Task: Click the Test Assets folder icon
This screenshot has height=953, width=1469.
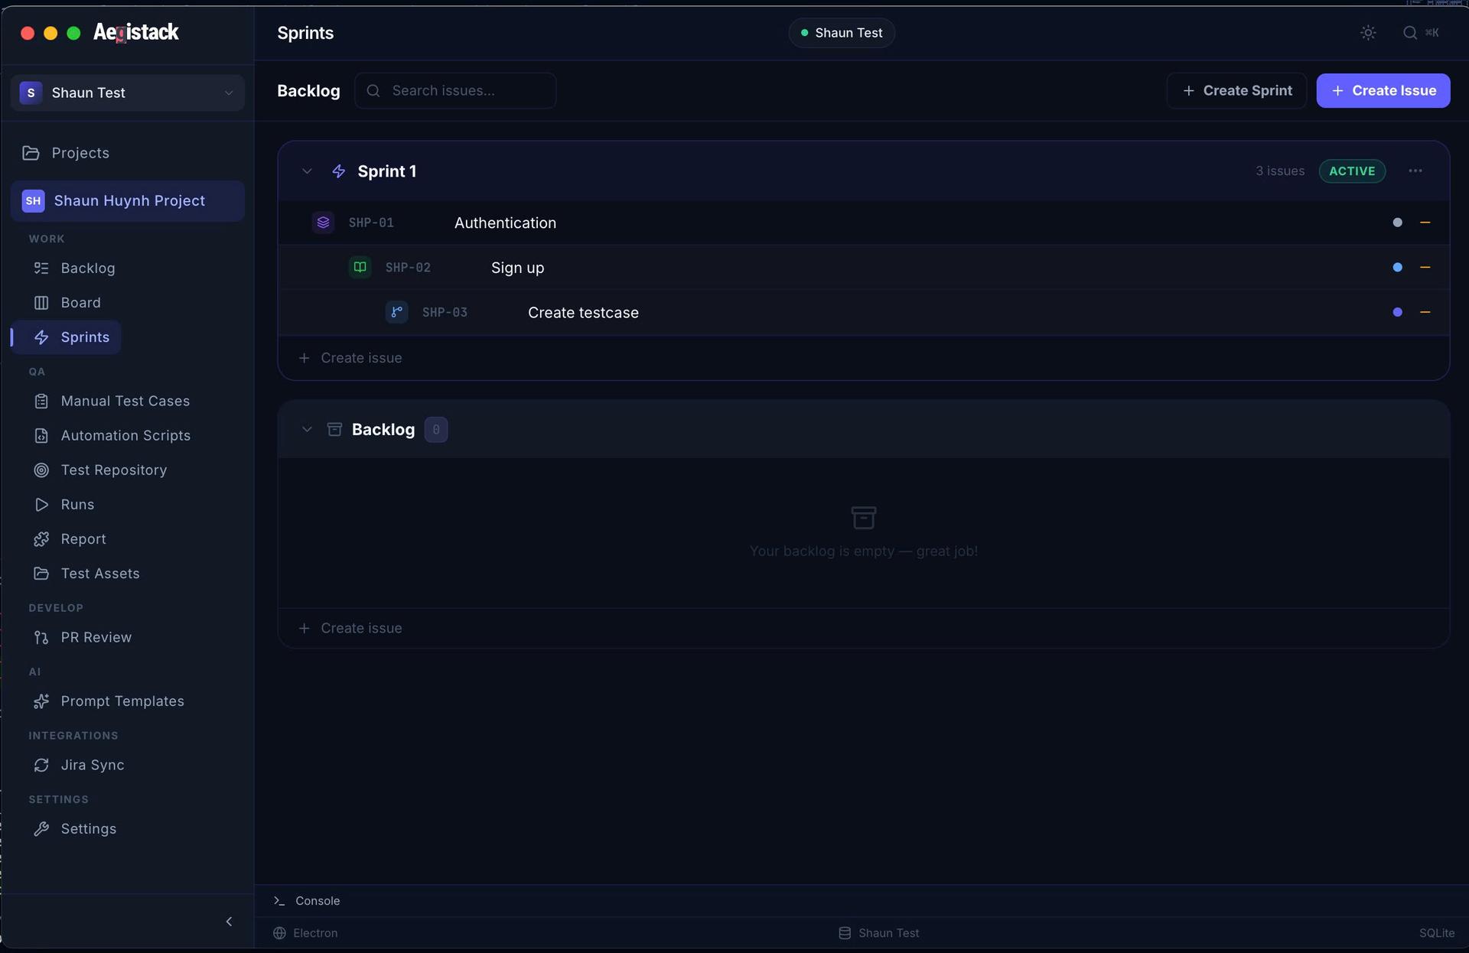Action: click(41, 574)
